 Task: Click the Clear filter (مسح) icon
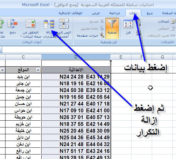[x=102, y=21]
